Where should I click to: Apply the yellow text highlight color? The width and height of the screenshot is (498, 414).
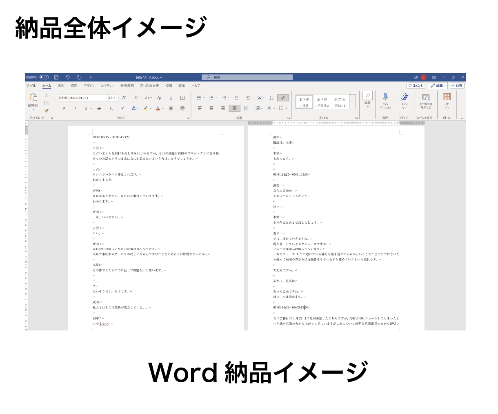pyautogui.click(x=146, y=108)
